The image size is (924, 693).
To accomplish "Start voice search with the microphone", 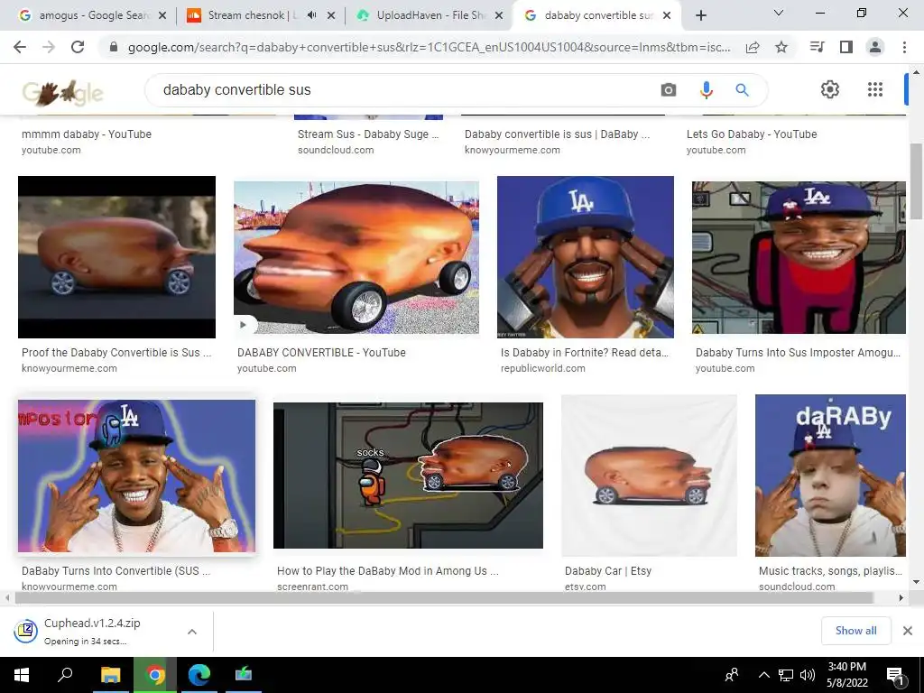I will (x=706, y=89).
